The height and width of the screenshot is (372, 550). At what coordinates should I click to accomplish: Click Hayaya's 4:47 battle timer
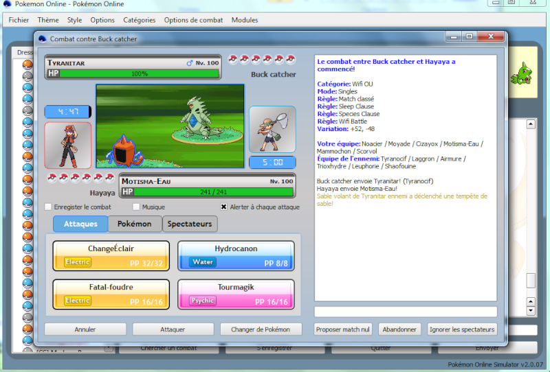click(67, 112)
